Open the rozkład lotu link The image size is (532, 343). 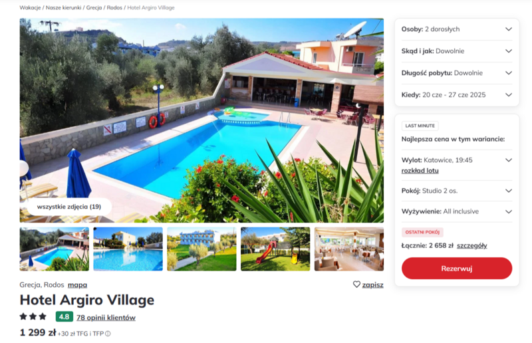tap(420, 171)
